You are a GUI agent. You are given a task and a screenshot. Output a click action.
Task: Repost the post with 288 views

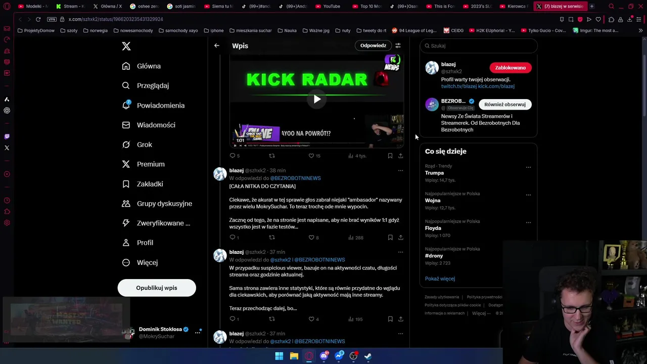[x=272, y=238]
